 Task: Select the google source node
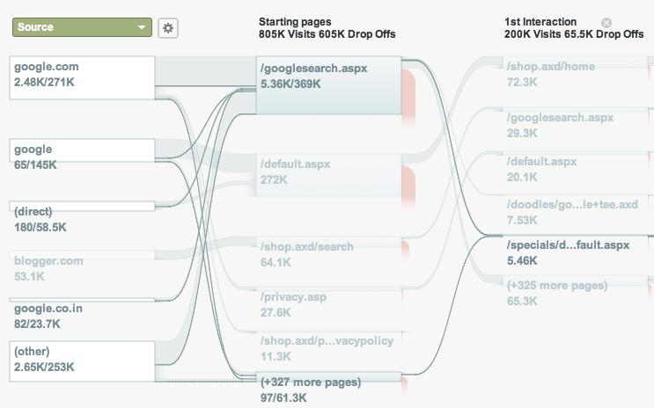pos(82,150)
